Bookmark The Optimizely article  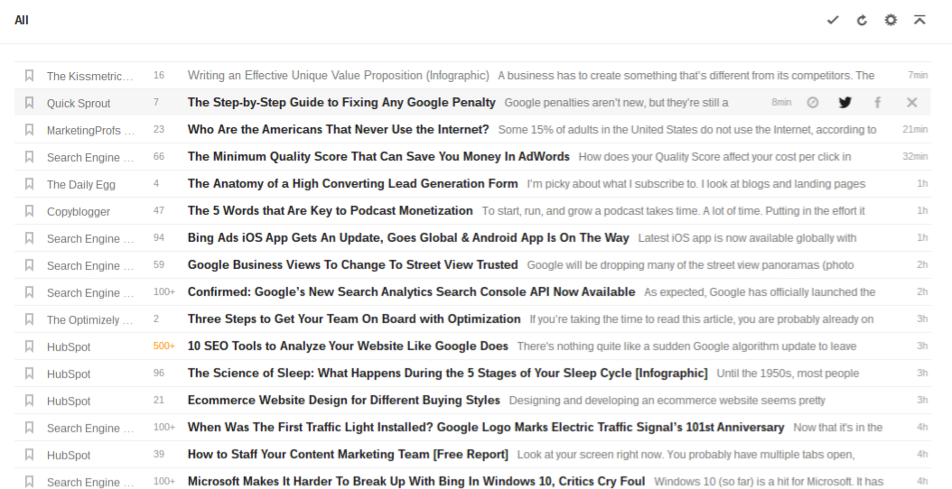click(x=29, y=319)
